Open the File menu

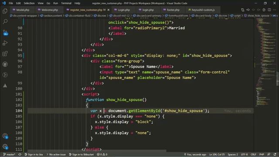[11, 3]
